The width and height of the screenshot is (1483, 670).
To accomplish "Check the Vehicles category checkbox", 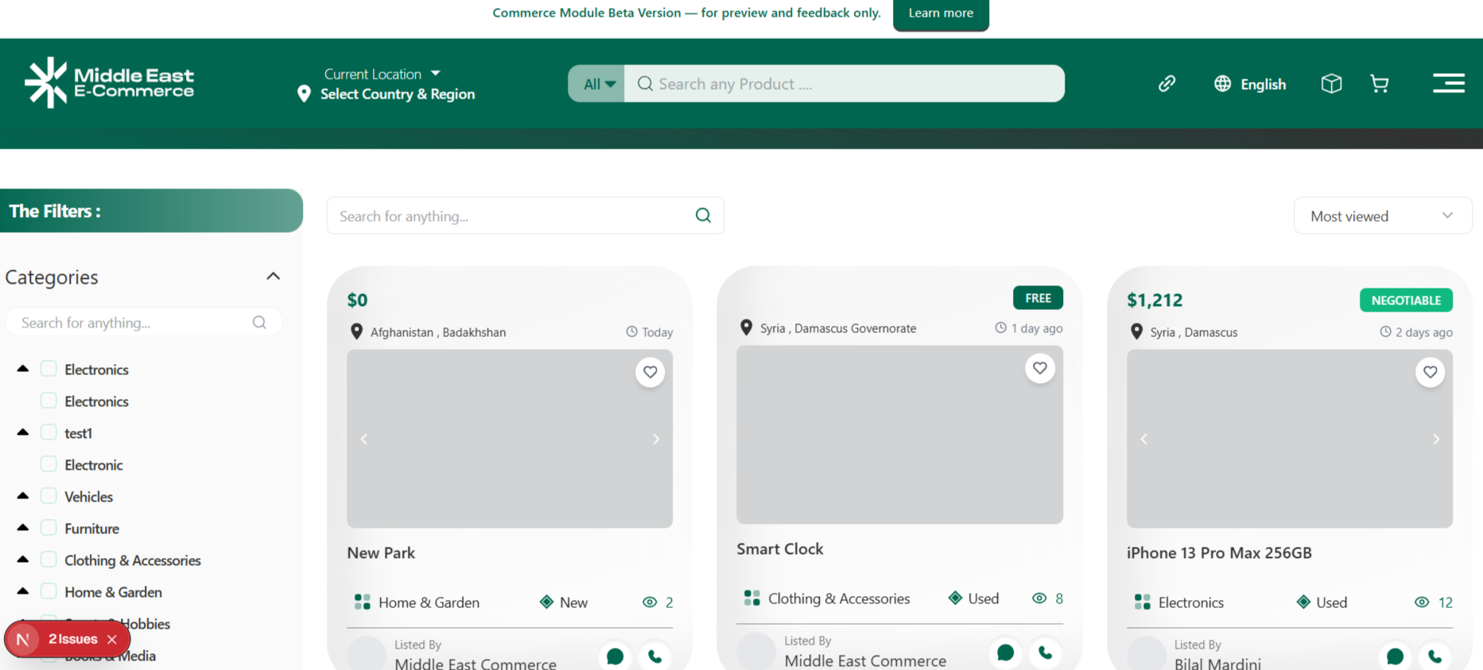I will click(49, 496).
